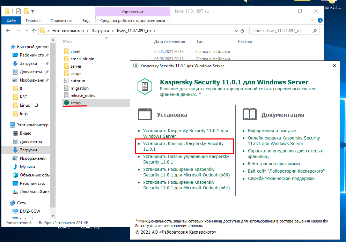The height and width of the screenshot is (242, 346).
Task: Open Локальный диск in navigation pane
Action: (x=35, y=192)
